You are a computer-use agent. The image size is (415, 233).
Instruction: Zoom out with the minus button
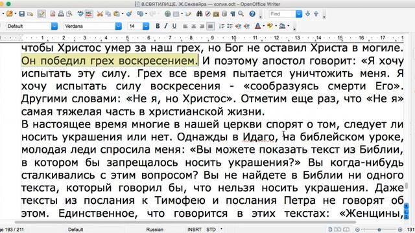tap(357, 230)
